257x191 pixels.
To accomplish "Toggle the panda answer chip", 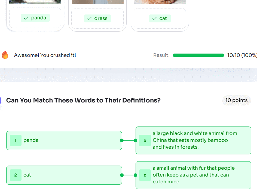I will tap(35, 18).
